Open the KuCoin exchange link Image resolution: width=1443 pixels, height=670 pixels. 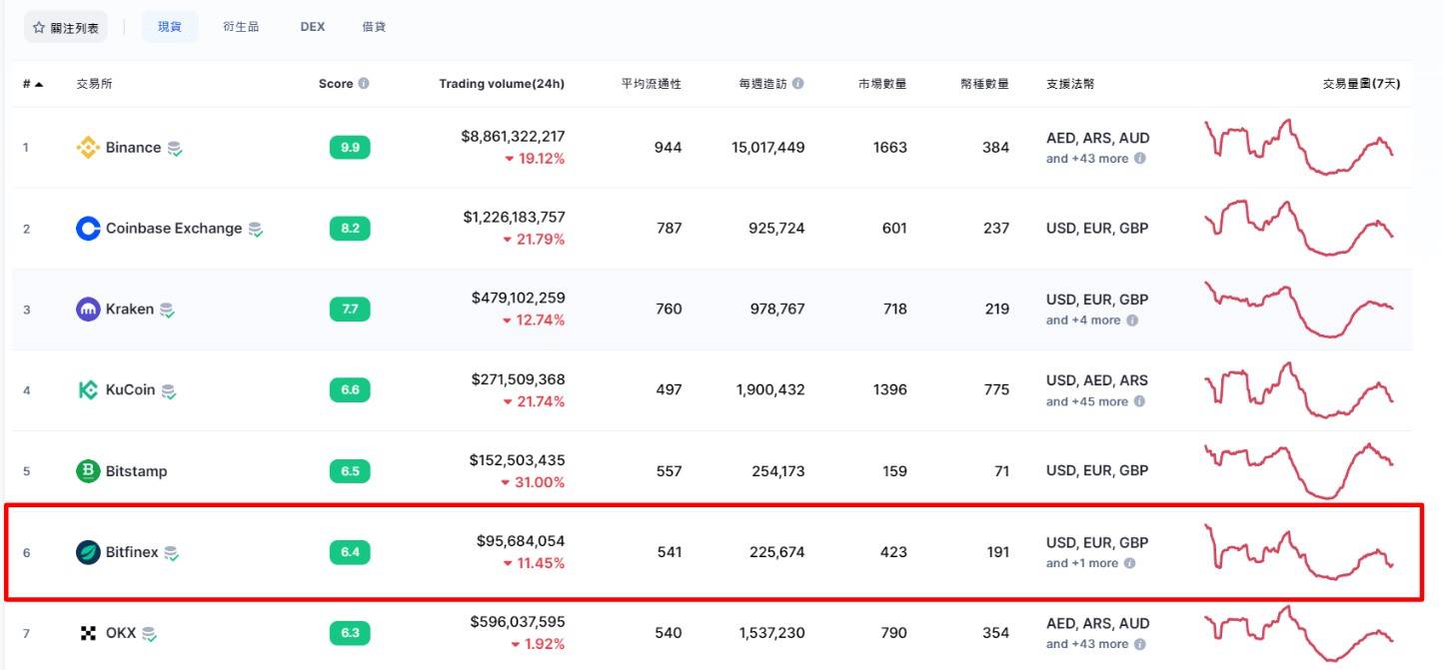(x=130, y=390)
